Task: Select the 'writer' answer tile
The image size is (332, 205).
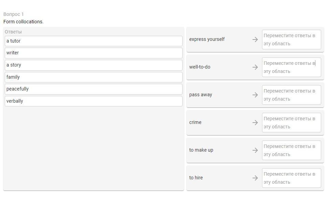Action: pos(94,53)
